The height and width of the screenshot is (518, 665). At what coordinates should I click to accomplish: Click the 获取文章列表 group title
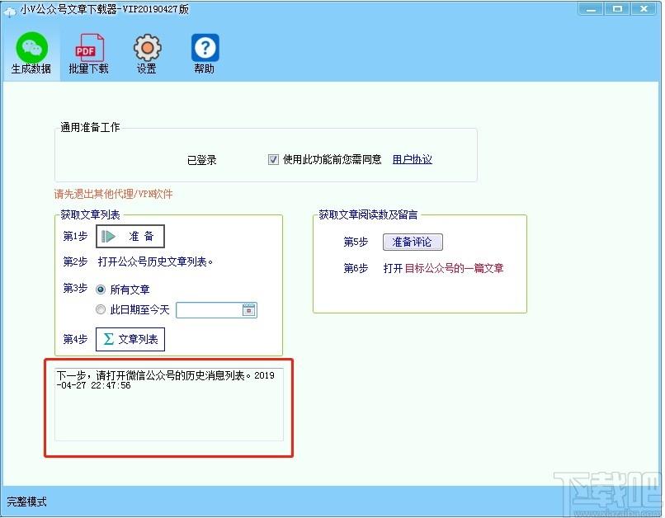pos(90,215)
